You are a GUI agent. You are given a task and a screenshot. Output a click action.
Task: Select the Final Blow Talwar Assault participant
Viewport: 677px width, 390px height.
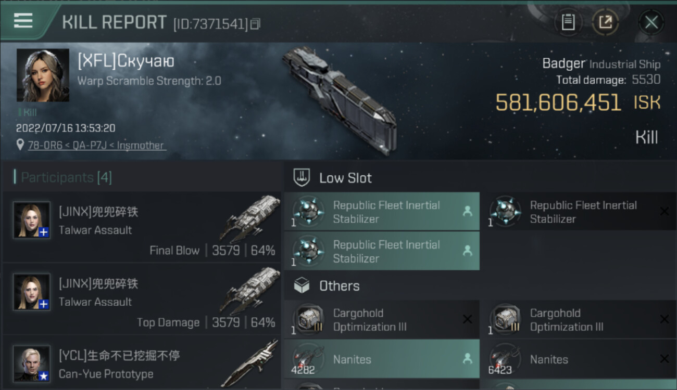[x=142, y=227]
